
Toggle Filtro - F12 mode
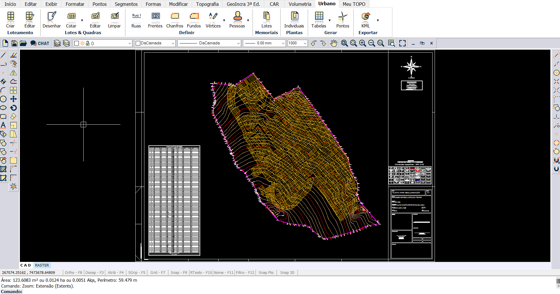(x=245, y=272)
